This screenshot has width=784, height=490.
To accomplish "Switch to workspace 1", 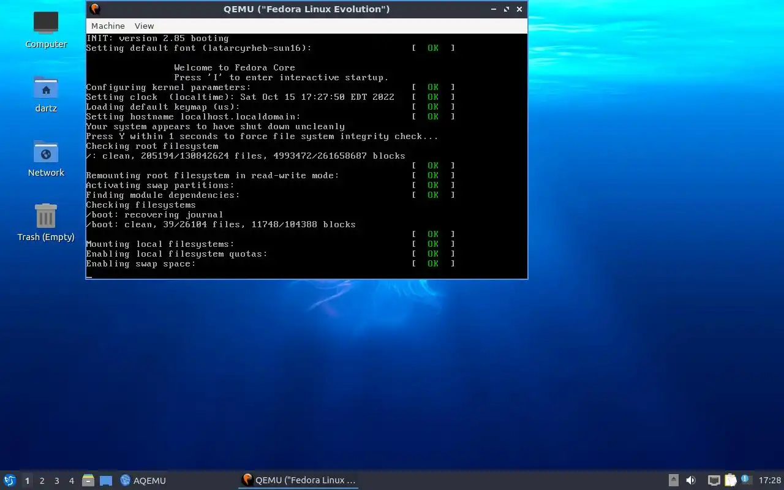I will point(27,481).
